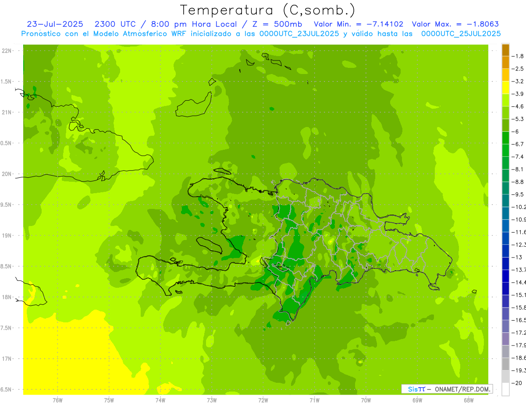The width and height of the screenshot is (526, 406).
Task: Pick the orange swatch between -1.8 and -2.5
Action: [505, 62]
